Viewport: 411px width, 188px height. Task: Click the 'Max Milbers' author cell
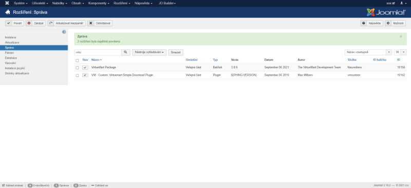pyautogui.click(x=305, y=75)
